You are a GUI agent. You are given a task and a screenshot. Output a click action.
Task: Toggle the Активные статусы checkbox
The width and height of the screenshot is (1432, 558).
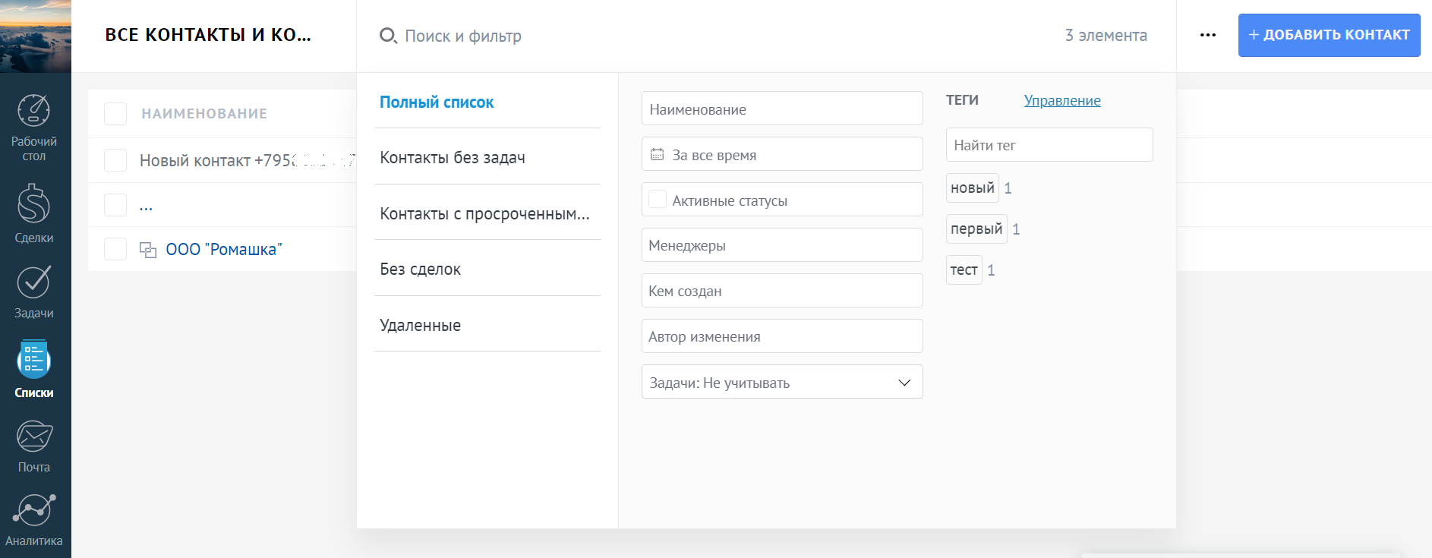tap(658, 200)
